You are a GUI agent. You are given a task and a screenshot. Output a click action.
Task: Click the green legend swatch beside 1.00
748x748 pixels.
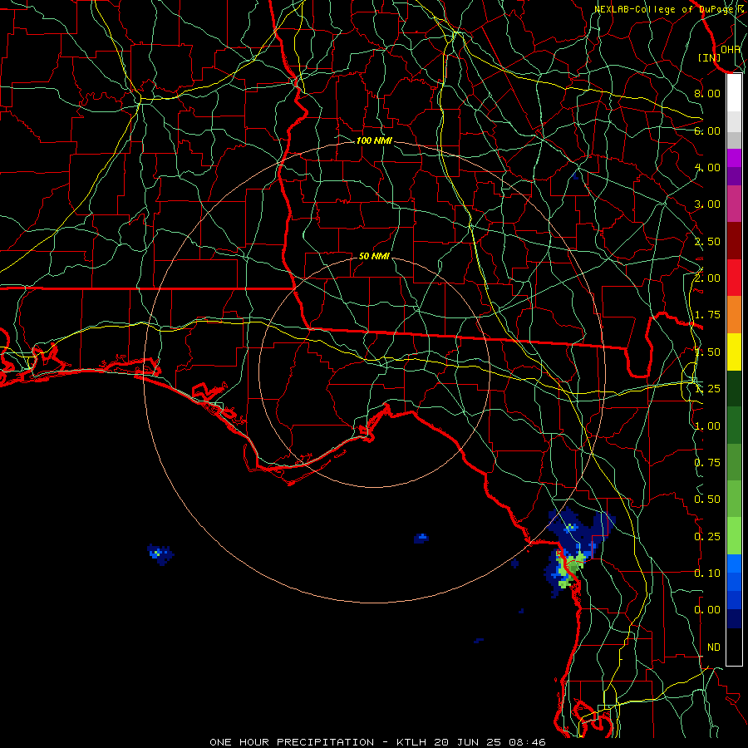tap(734, 426)
